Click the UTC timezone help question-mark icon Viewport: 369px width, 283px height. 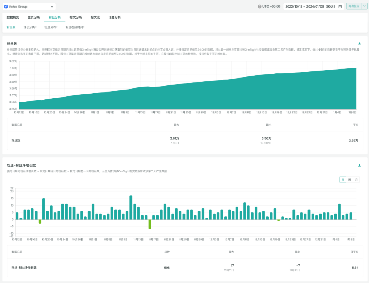[x=260, y=6]
